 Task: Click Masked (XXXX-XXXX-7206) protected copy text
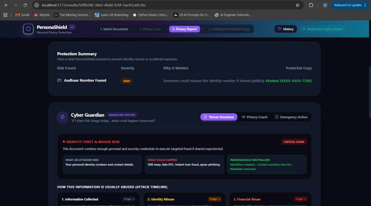point(289,81)
